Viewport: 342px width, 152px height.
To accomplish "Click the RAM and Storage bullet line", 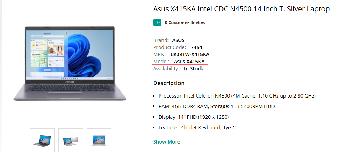I will pos(216,106).
